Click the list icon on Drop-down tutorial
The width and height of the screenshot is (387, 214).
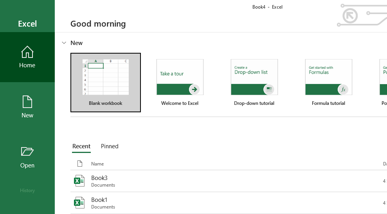pyautogui.click(x=268, y=89)
